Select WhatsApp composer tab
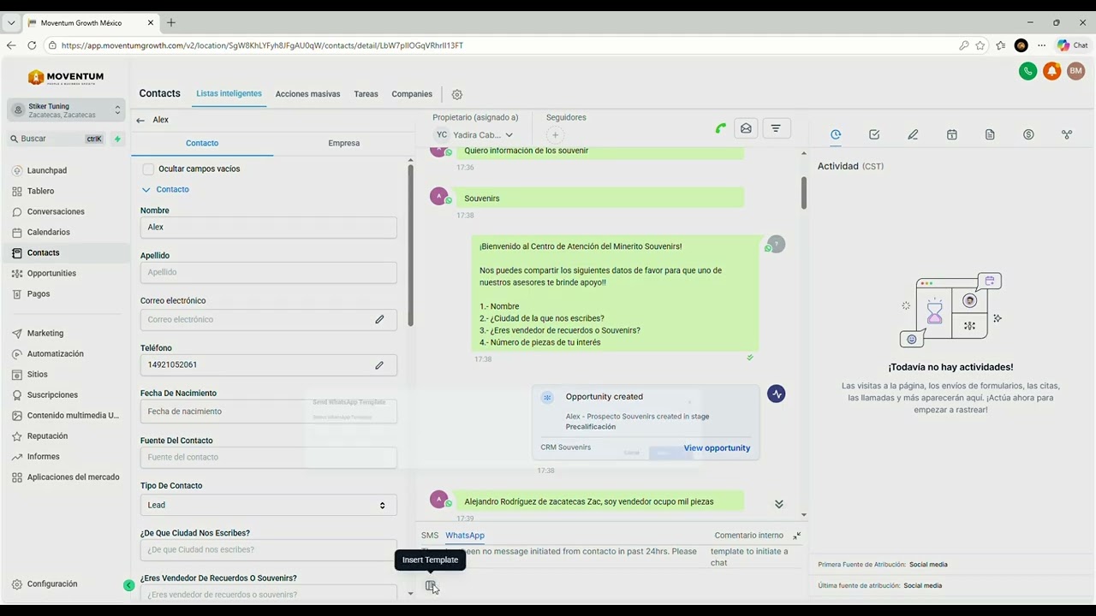This screenshot has height=616, width=1096. (465, 536)
